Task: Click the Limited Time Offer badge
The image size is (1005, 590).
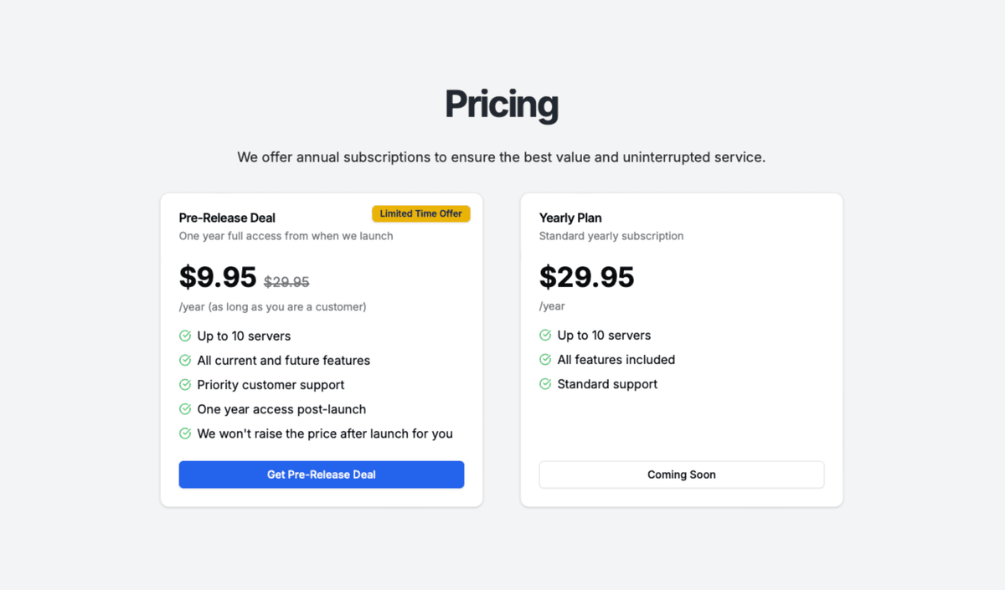Action: point(421,213)
